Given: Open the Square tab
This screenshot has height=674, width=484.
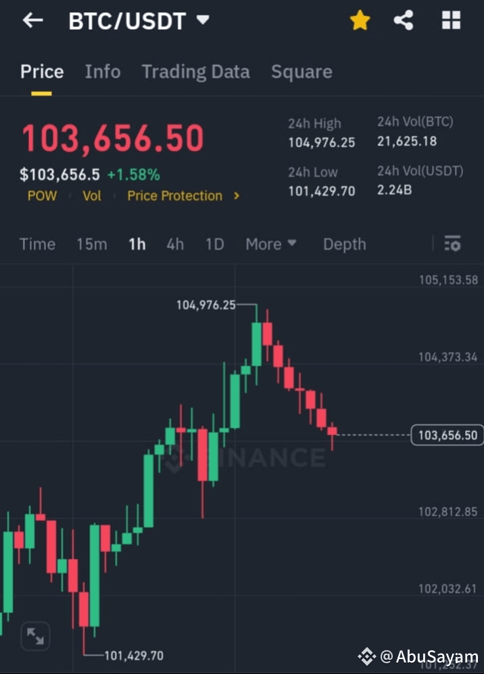Looking at the screenshot, I should (301, 72).
